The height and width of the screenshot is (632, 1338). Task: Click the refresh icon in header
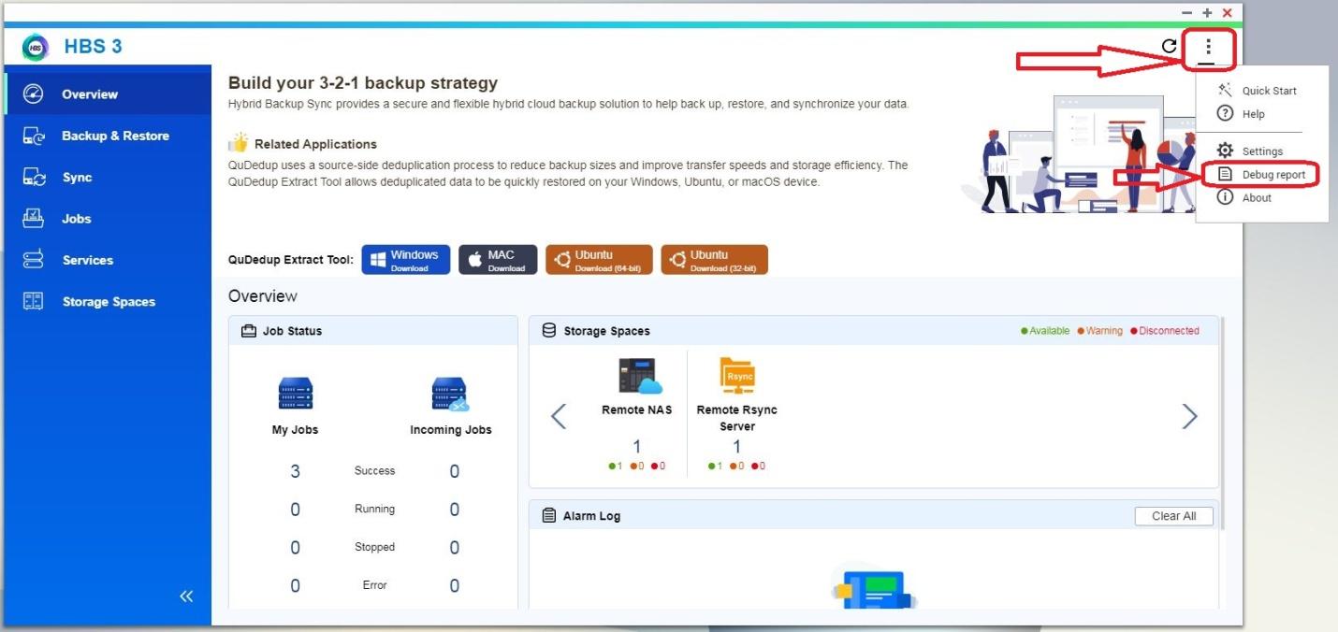point(1169,46)
